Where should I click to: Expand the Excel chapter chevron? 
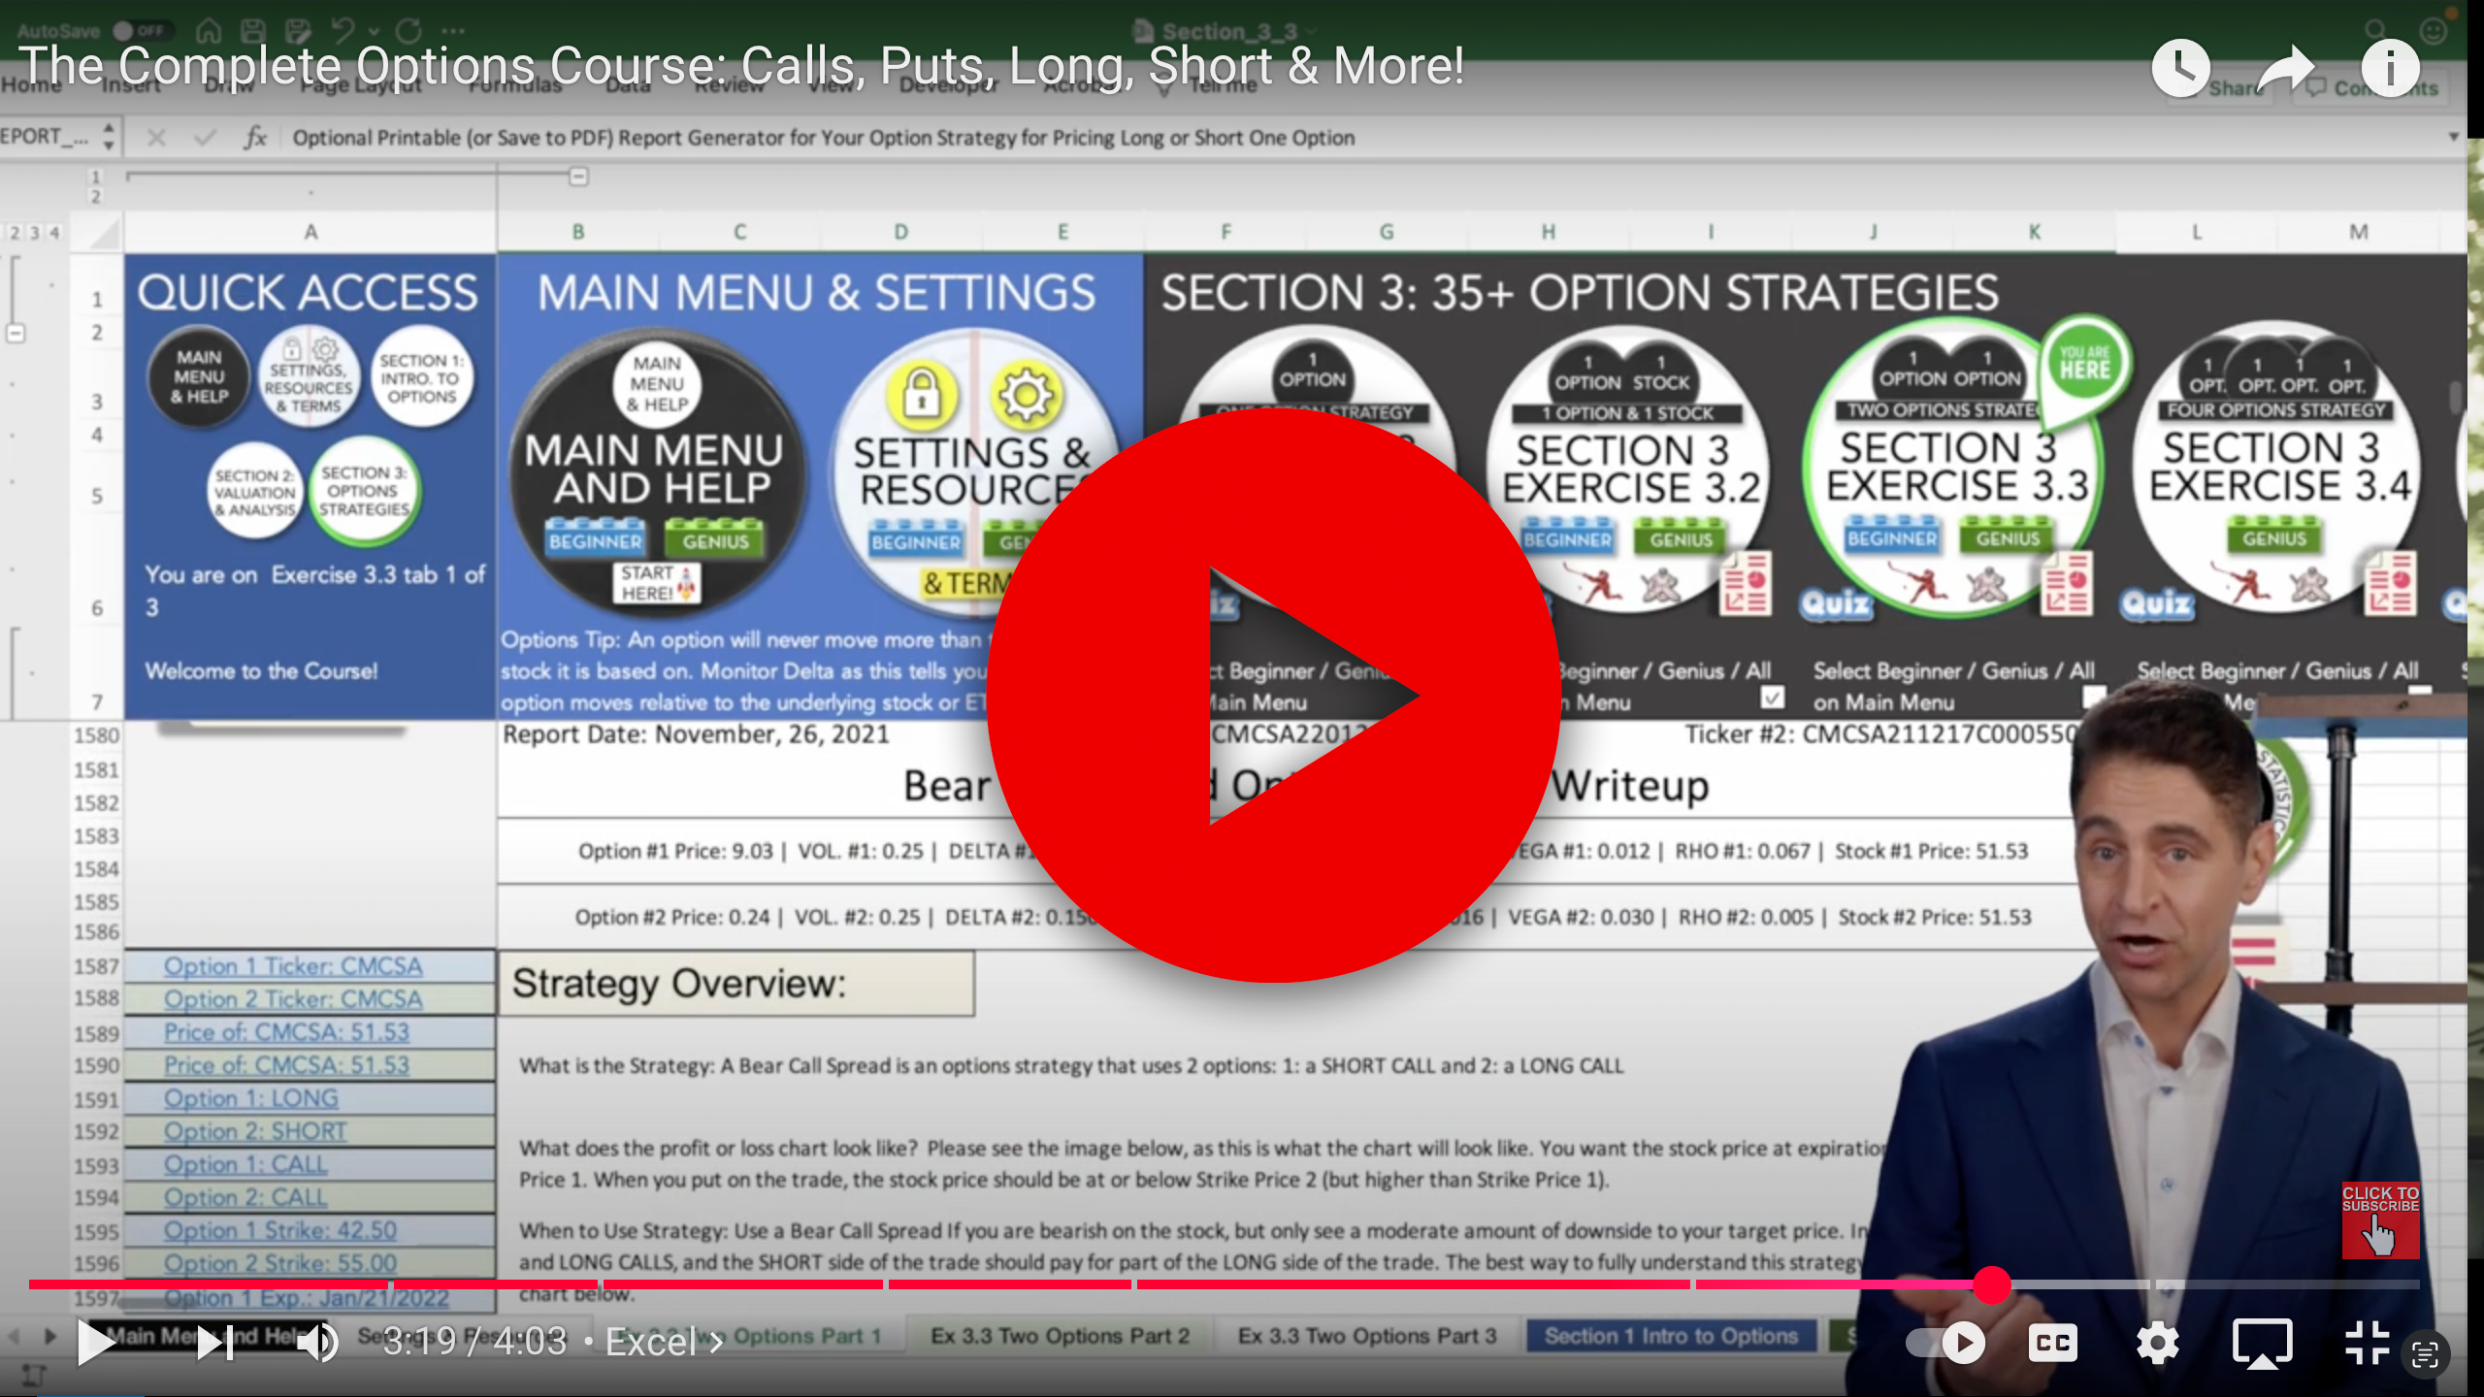click(x=717, y=1343)
